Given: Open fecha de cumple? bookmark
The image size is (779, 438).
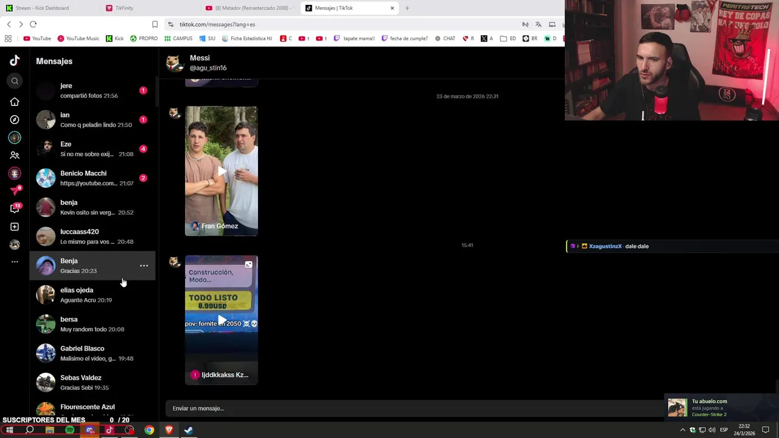Looking at the screenshot, I should pos(405,38).
